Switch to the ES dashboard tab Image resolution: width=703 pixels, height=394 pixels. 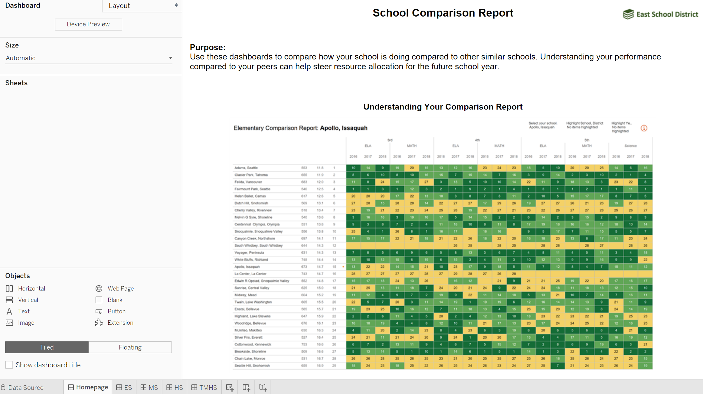124,388
